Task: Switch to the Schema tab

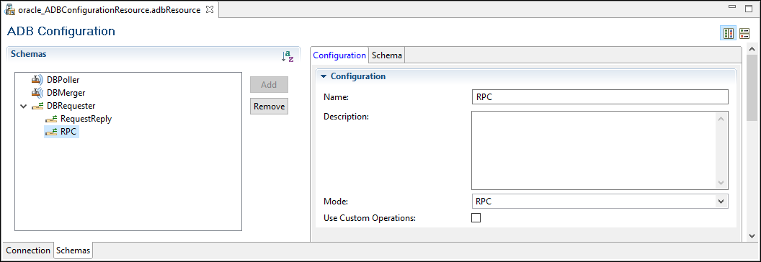Action: tap(387, 55)
